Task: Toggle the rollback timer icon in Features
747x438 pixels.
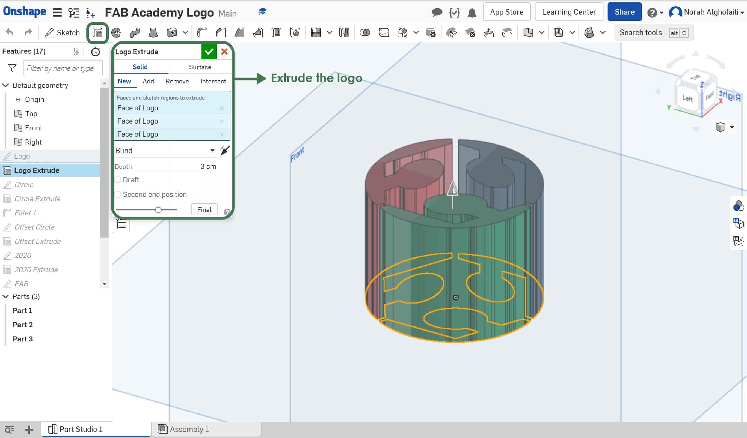Action: [96, 52]
